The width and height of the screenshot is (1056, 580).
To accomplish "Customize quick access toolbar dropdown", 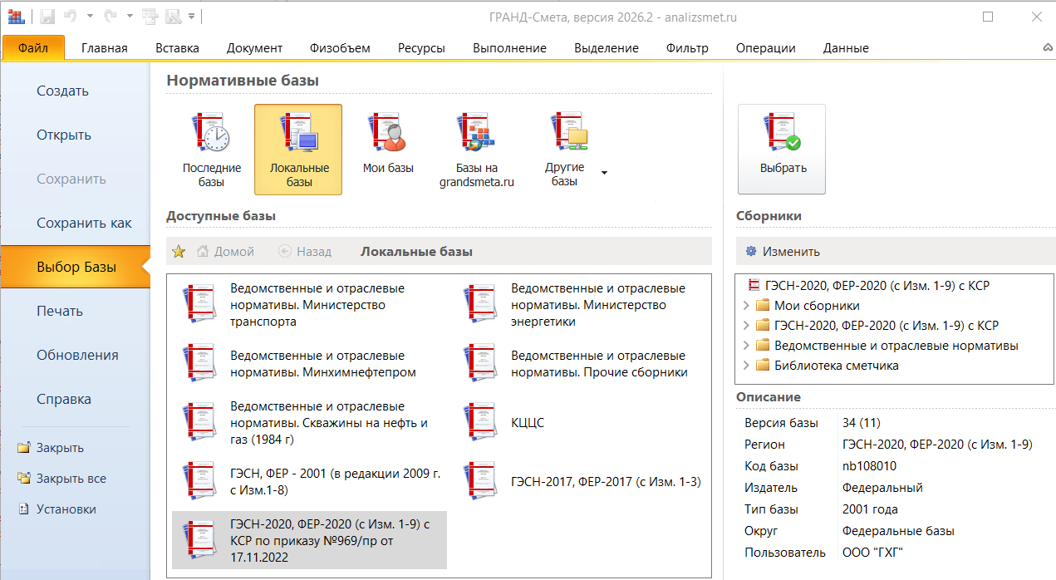I will pos(191,16).
